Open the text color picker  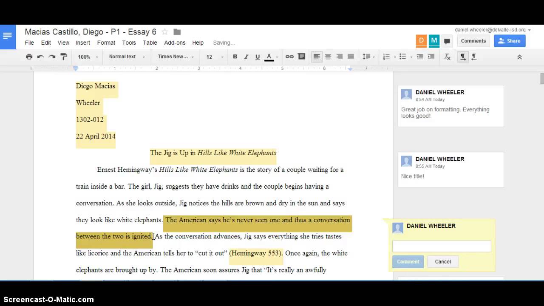point(269,57)
